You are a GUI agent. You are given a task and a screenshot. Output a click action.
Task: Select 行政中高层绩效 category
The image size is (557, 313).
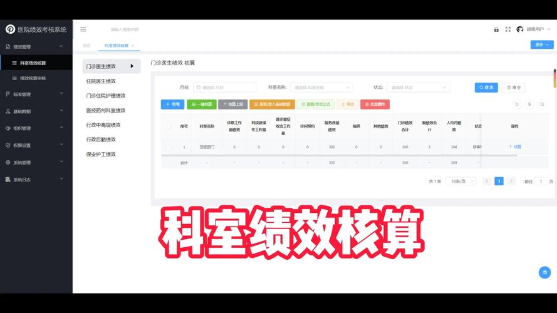(x=103, y=125)
